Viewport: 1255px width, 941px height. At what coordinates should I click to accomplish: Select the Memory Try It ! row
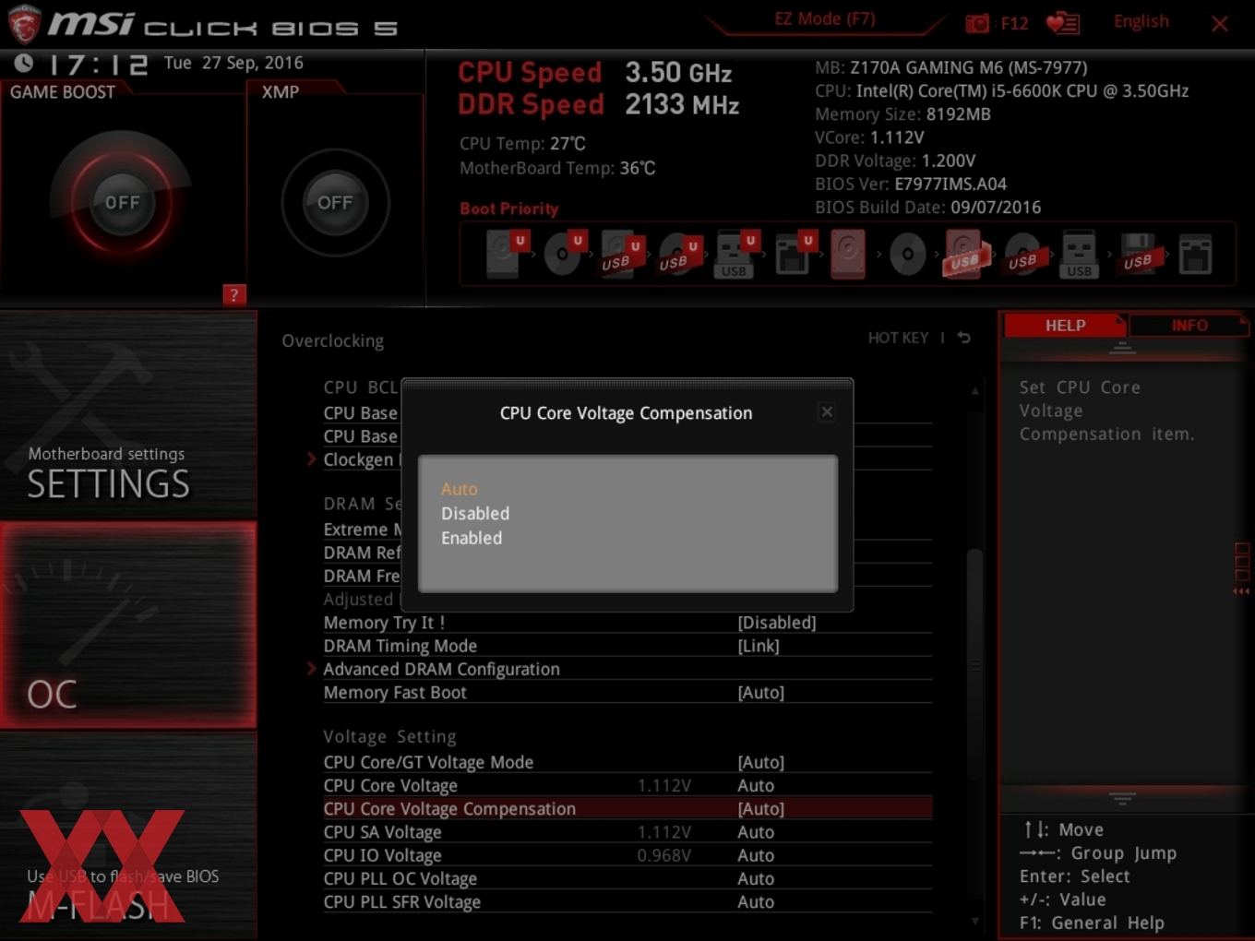627,623
